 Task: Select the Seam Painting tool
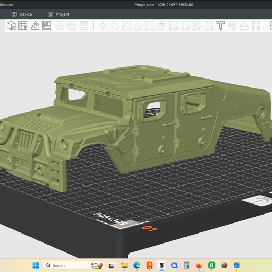tap(185, 25)
